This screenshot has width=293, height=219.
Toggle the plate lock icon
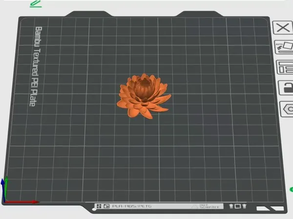coord(286,87)
